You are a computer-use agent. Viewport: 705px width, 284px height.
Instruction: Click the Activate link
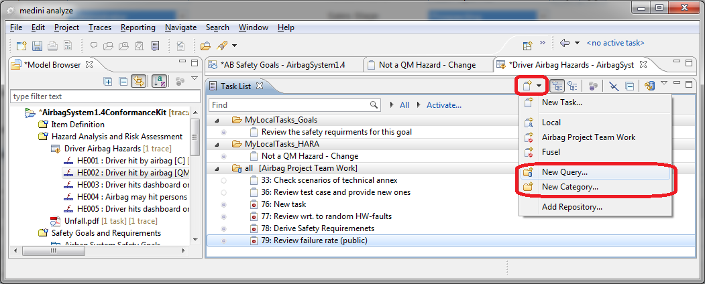(443, 105)
